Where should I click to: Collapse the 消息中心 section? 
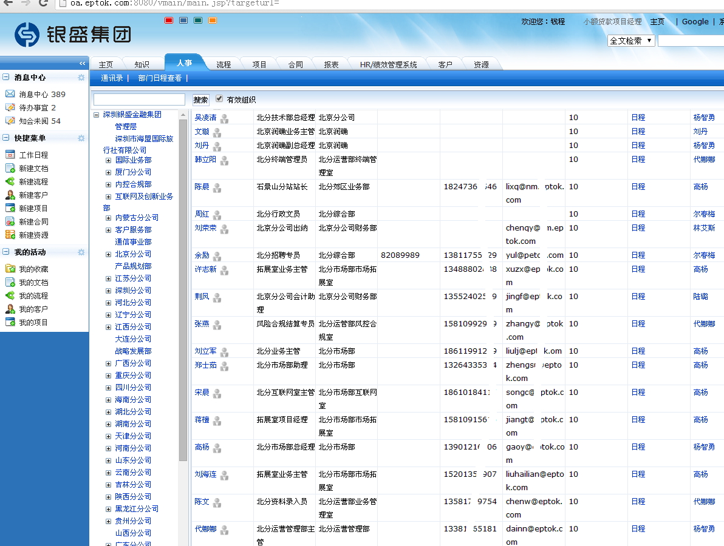coord(6,77)
